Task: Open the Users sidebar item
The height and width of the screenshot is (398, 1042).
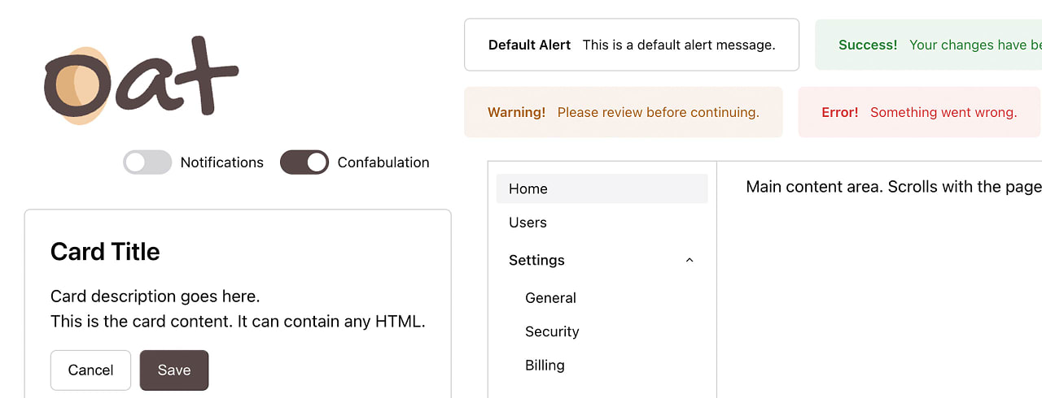Action: coord(528,223)
